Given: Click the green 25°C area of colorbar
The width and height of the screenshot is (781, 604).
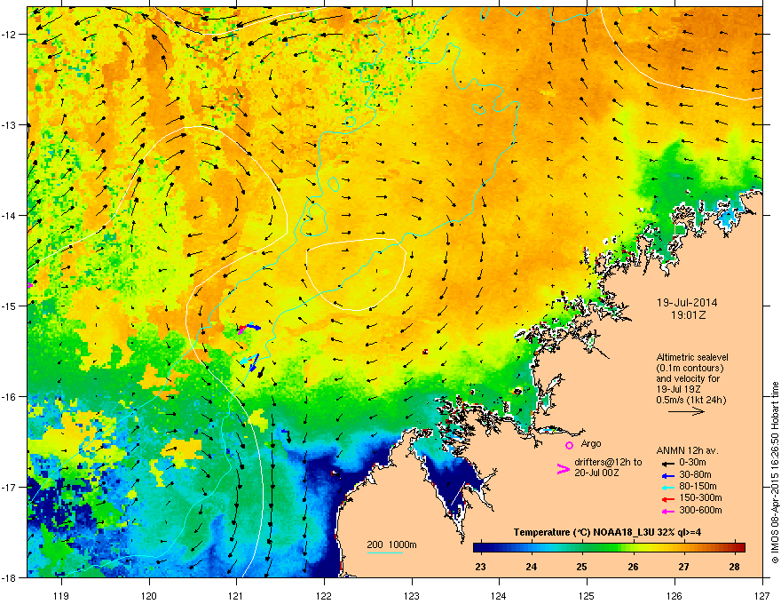Looking at the screenshot, I should 582,547.
